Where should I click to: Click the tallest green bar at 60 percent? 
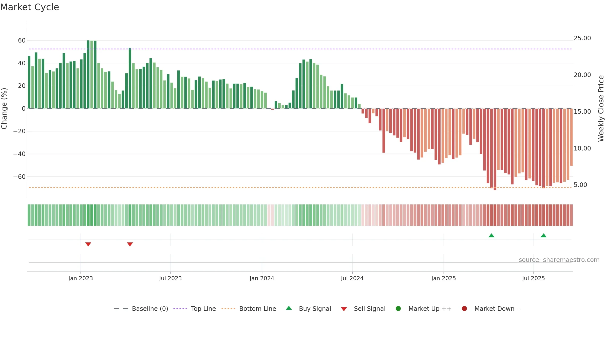click(88, 74)
